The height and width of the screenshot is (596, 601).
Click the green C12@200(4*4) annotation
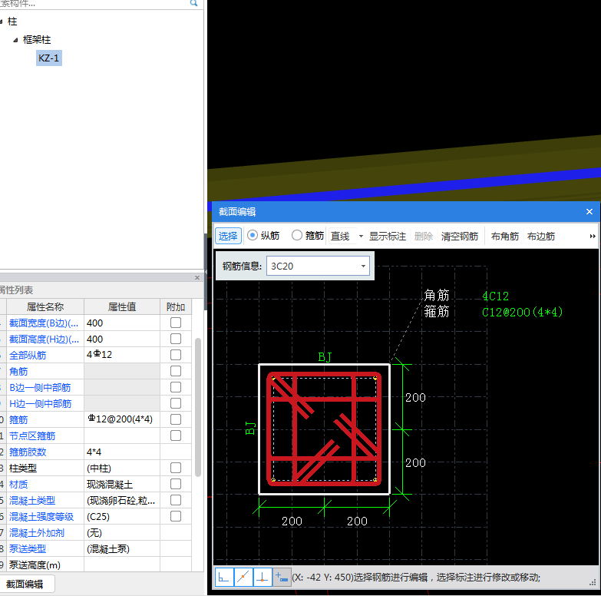pos(522,312)
